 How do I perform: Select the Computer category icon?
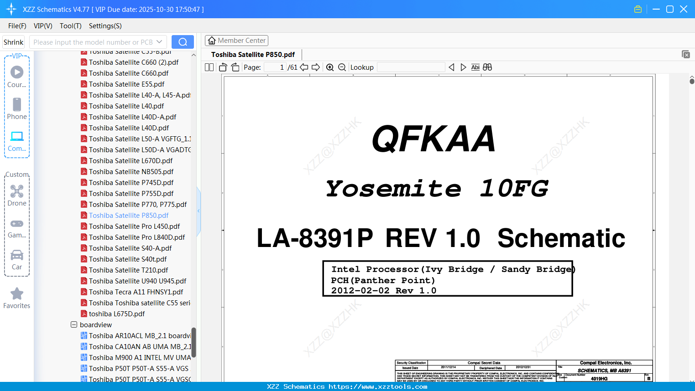(x=17, y=141)
